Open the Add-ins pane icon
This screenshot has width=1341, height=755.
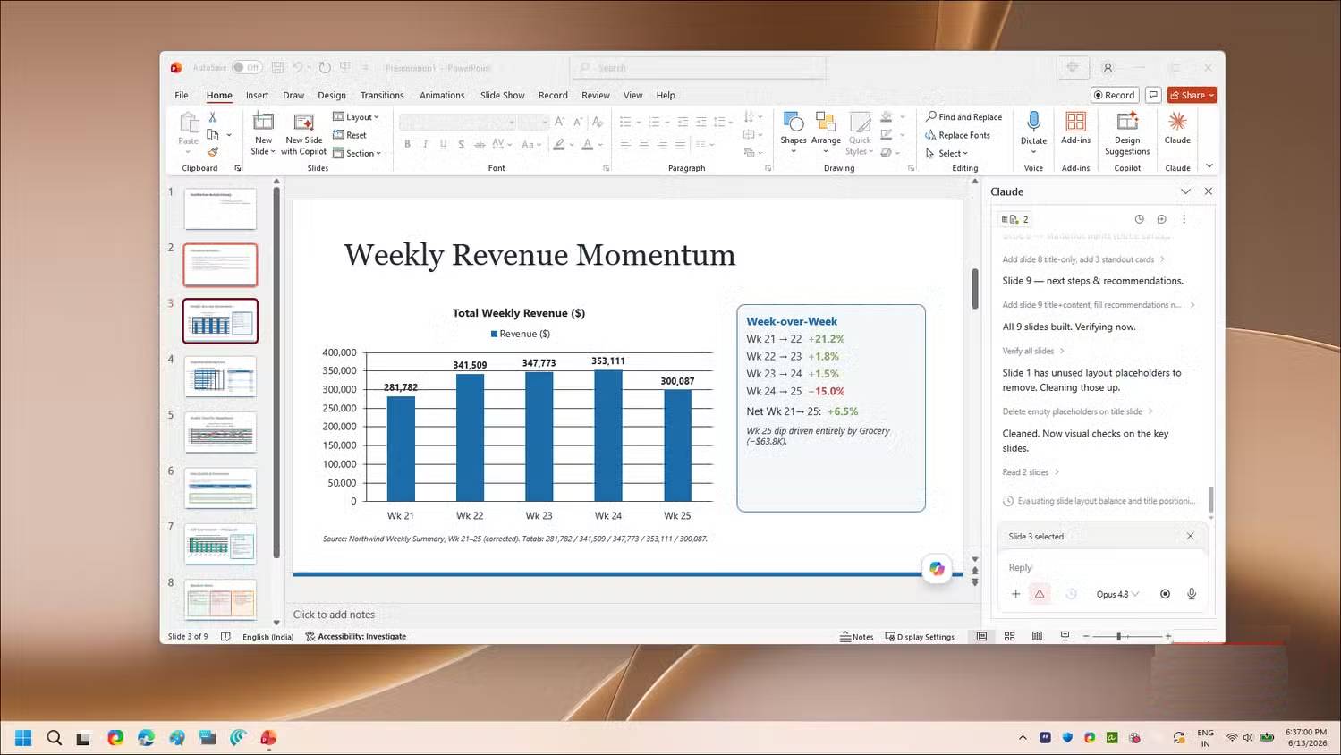pos(1075,122)
